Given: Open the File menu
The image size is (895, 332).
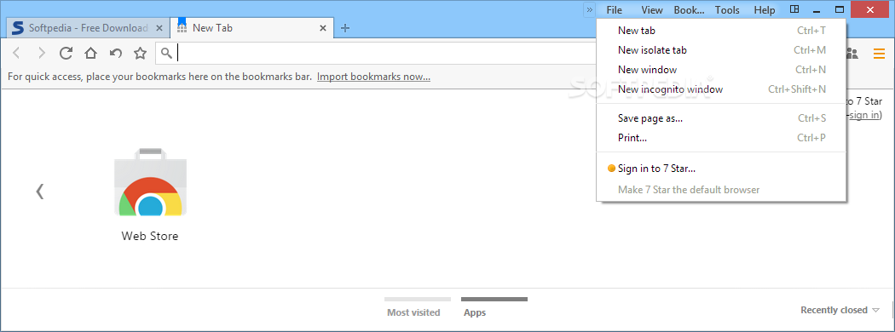Looking at the screenshot, I should pos(615,9).
